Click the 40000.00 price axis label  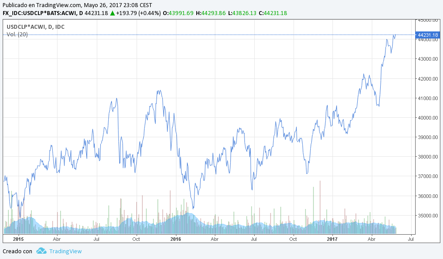[428, 118]
